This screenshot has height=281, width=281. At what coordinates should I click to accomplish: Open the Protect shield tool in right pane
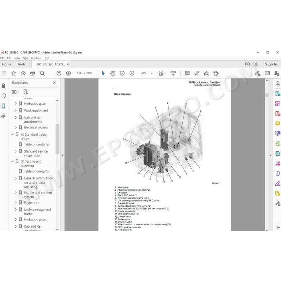coord(278,174)
